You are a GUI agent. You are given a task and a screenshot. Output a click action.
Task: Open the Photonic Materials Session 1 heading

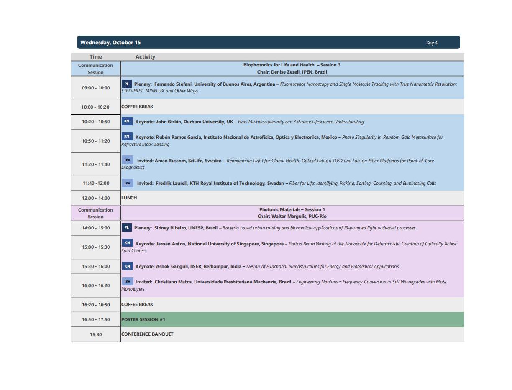click(x=292, y=209)
